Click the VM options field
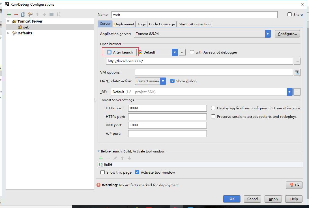Image resolution: width=309 pixels, height=208 pixels. point(214,72)
